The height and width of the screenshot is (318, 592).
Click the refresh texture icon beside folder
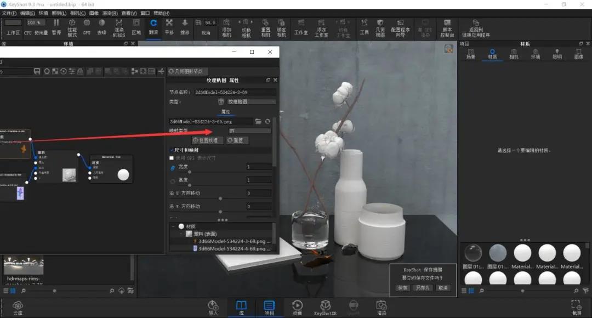click(267, 121)
